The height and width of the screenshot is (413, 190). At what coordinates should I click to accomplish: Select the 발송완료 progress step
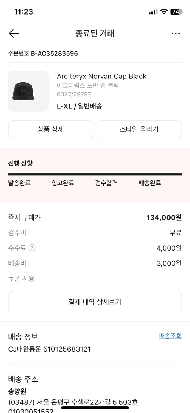19,183
